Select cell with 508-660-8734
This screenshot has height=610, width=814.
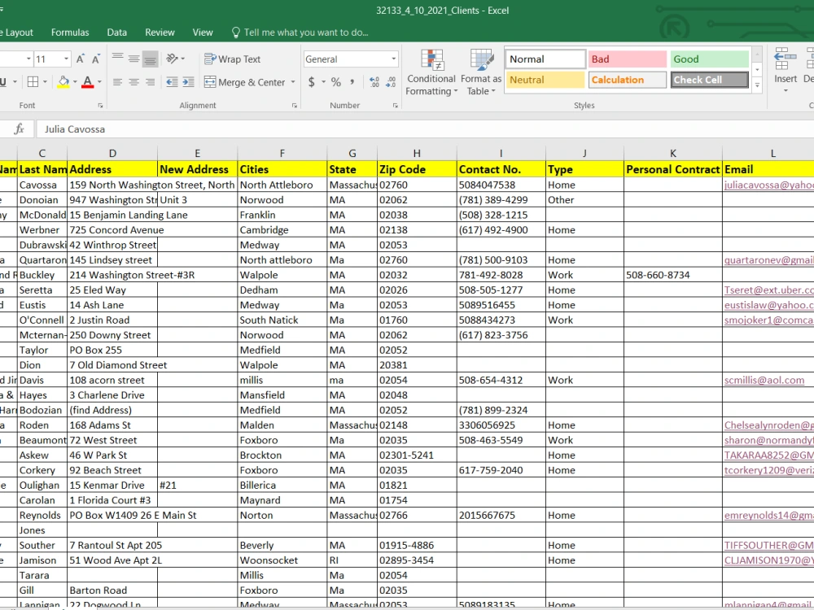point(673,275)
